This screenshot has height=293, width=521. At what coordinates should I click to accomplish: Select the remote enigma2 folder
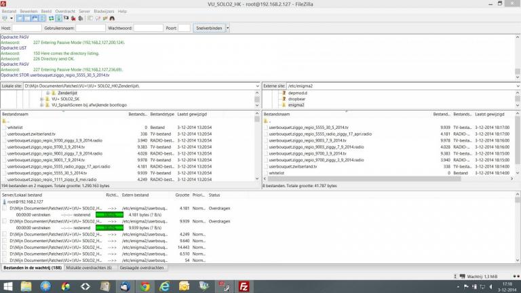tap(296, 105)
